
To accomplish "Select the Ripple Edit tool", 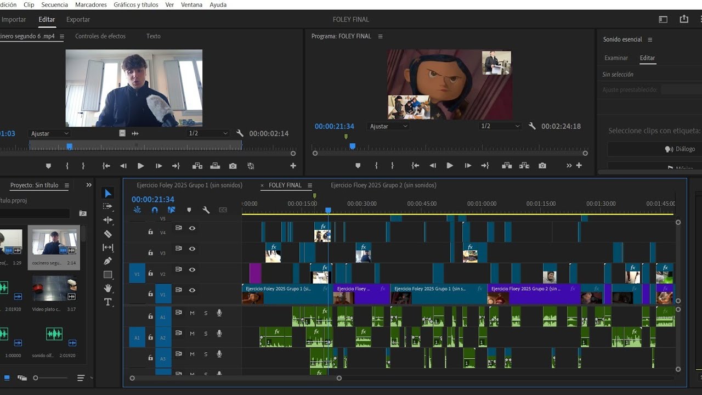I will pyautogui.click(x=108, y=220).
